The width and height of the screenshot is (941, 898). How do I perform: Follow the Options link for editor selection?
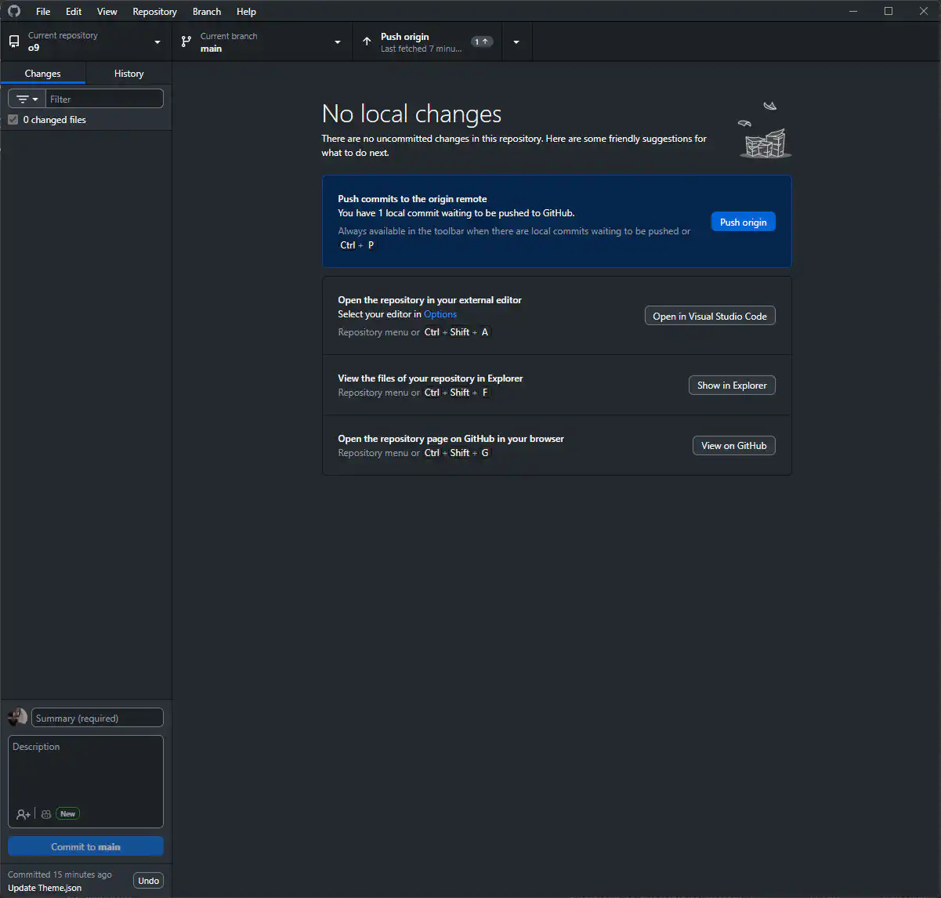click(x=440, y=314)
